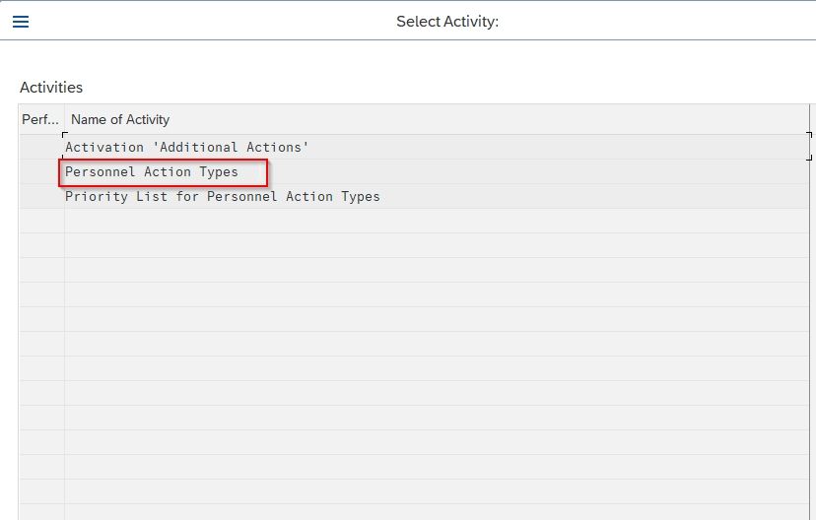Select Priority List for Personnel Action Types
The image size is (816, 520).
222,197
